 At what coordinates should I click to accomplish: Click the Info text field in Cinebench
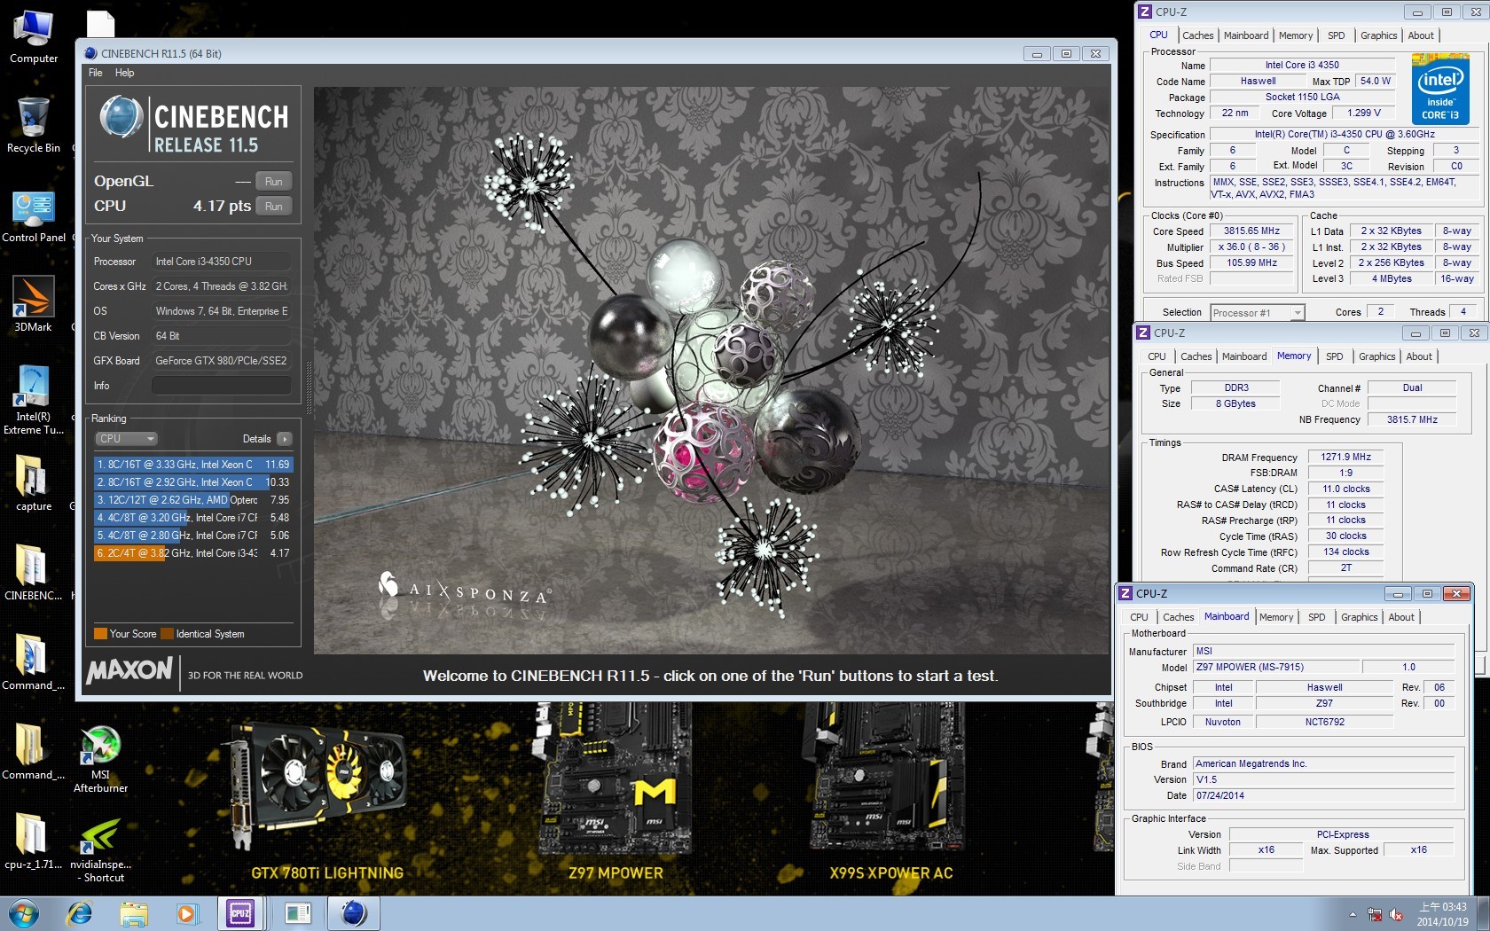[222, 386]
